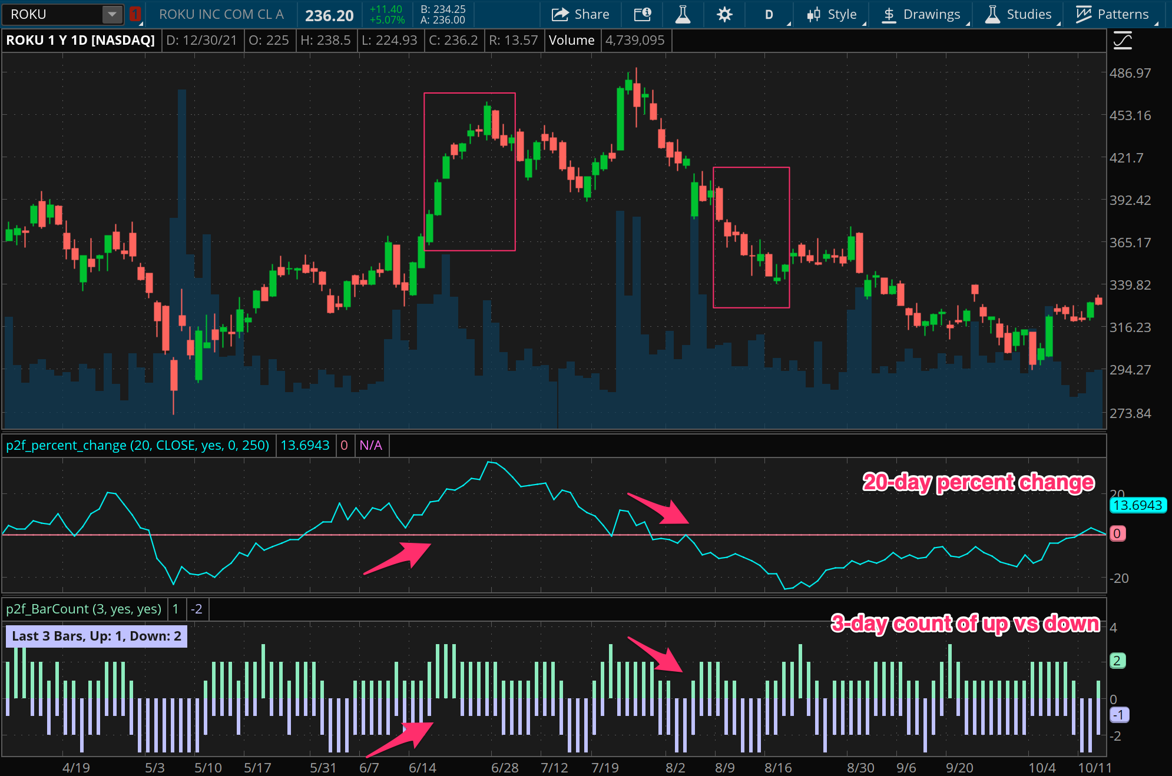Click the 7/19 date on time axis
Viewport: 1172px width, 776px height.
point(605,768)
